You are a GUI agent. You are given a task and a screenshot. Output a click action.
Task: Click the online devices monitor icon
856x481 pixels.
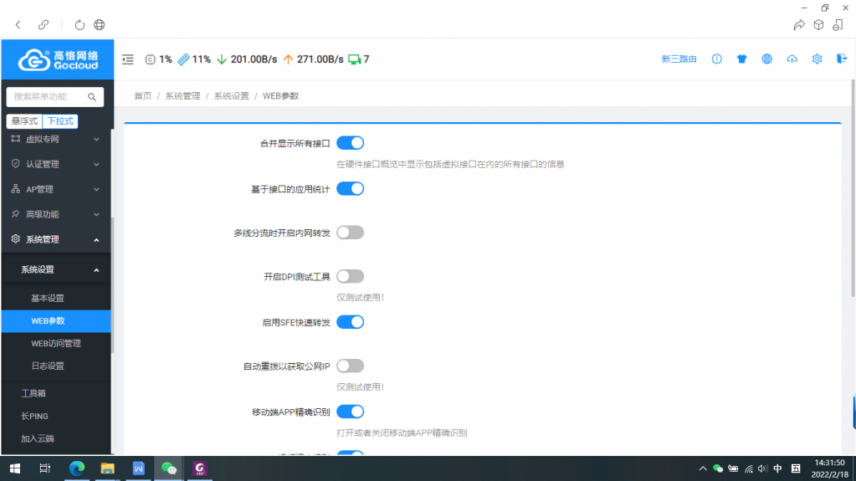click(x=354, y=59)
